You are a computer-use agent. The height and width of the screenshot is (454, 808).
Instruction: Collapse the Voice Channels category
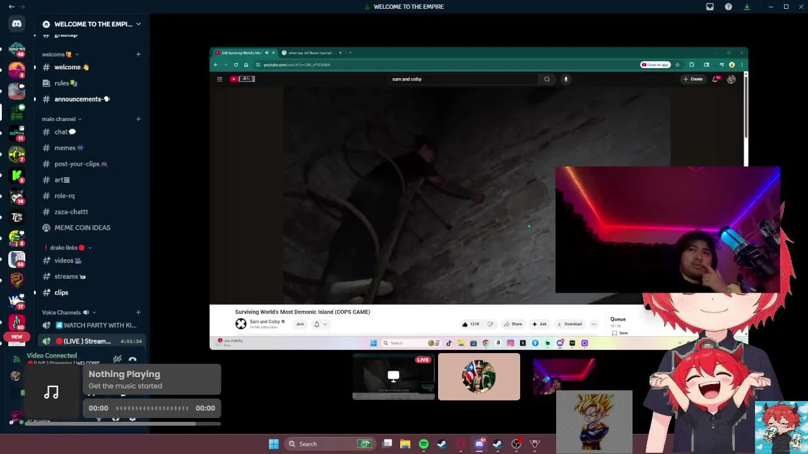(x=69, y=312)
